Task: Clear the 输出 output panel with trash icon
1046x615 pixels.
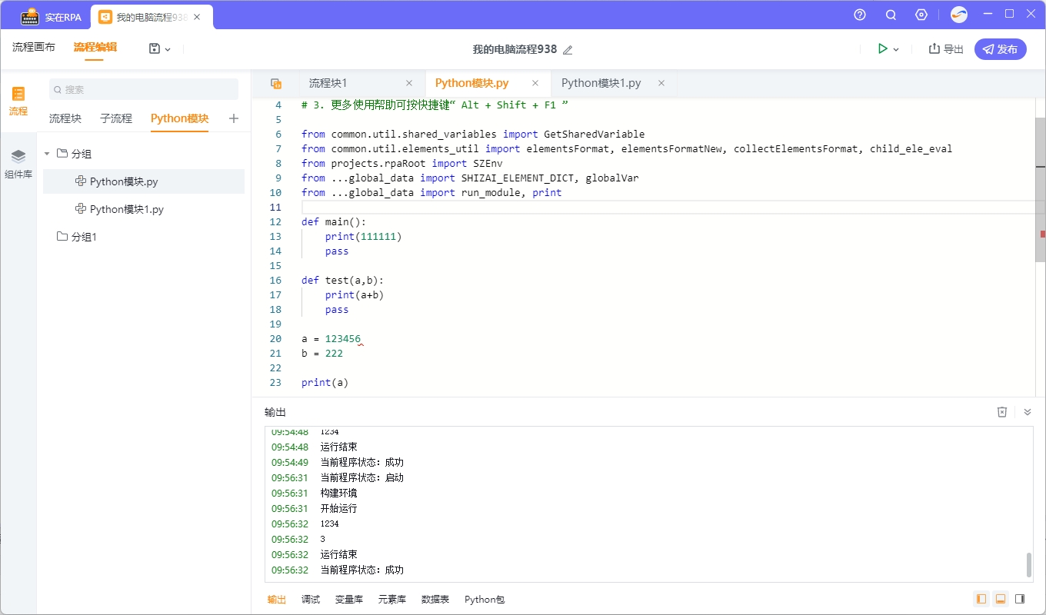Action: pyautogui.click(x=1001, y=411)
